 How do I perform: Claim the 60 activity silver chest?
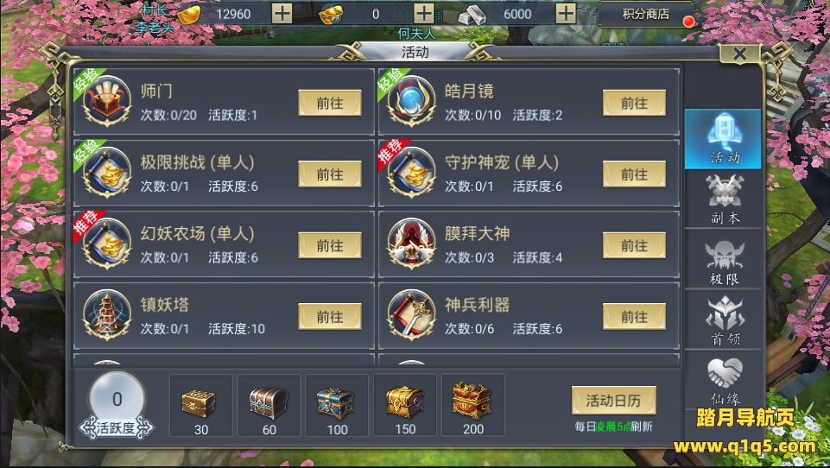[269, 405]
